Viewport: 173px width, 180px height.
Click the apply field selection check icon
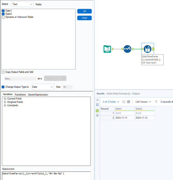[124, 102]
